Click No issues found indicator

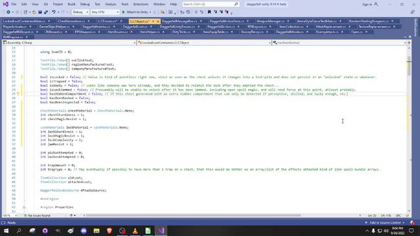(x=37, y=216)
